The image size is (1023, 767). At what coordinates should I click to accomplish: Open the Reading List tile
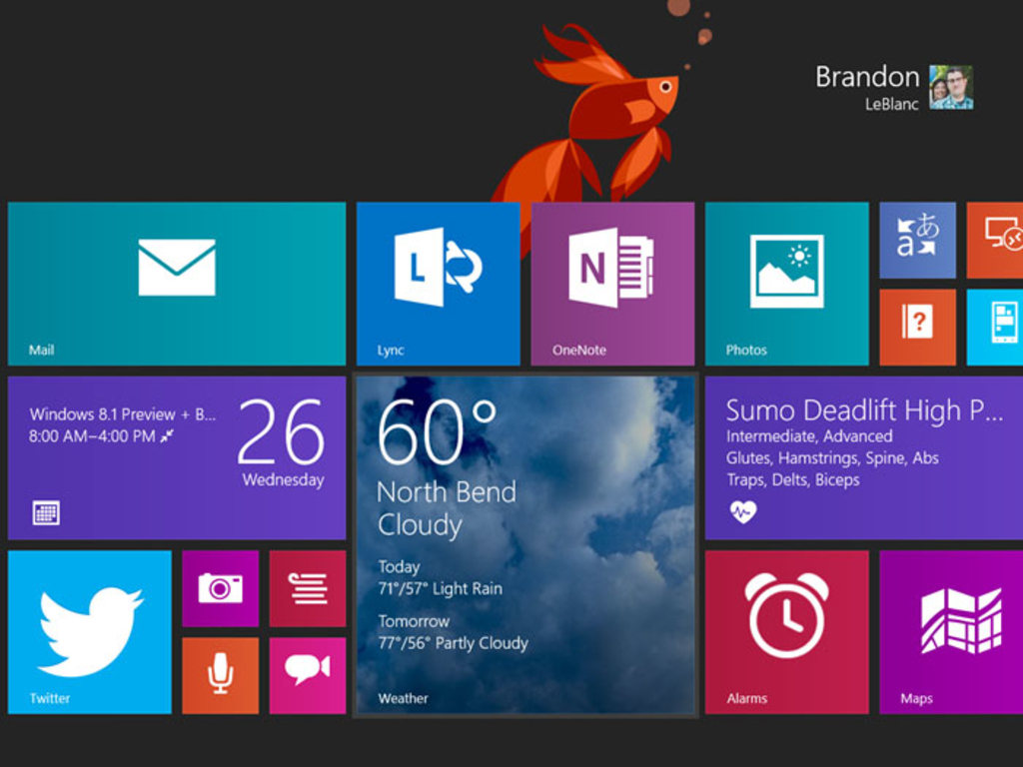(x=307, y=588)
